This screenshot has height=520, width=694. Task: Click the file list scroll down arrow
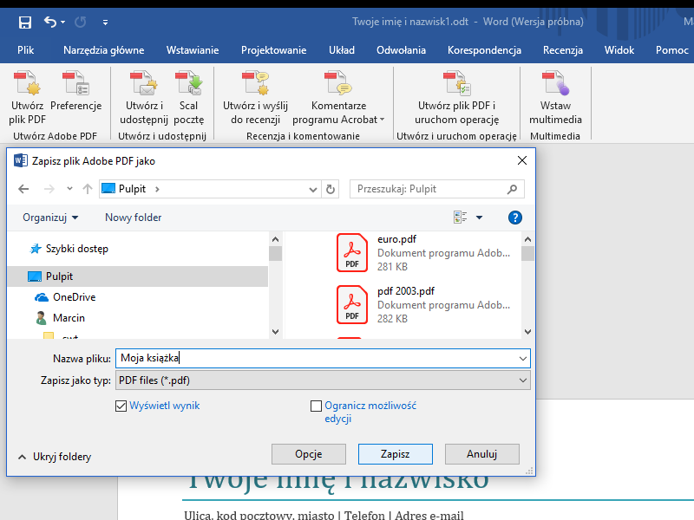tap(527, 332)
